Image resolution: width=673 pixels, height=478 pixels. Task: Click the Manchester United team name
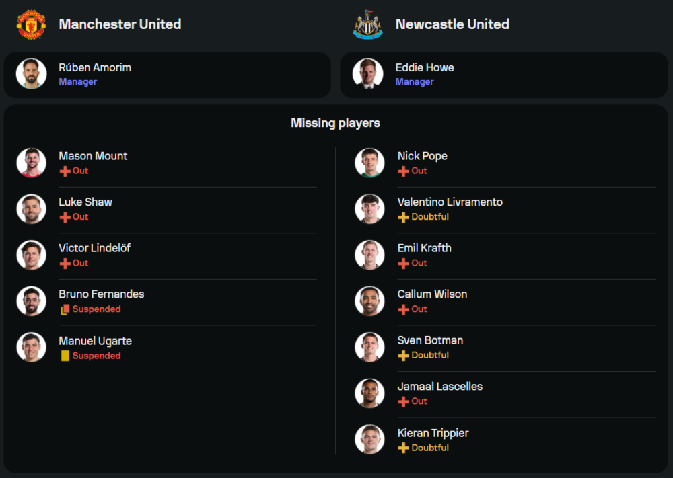(120, 24)
